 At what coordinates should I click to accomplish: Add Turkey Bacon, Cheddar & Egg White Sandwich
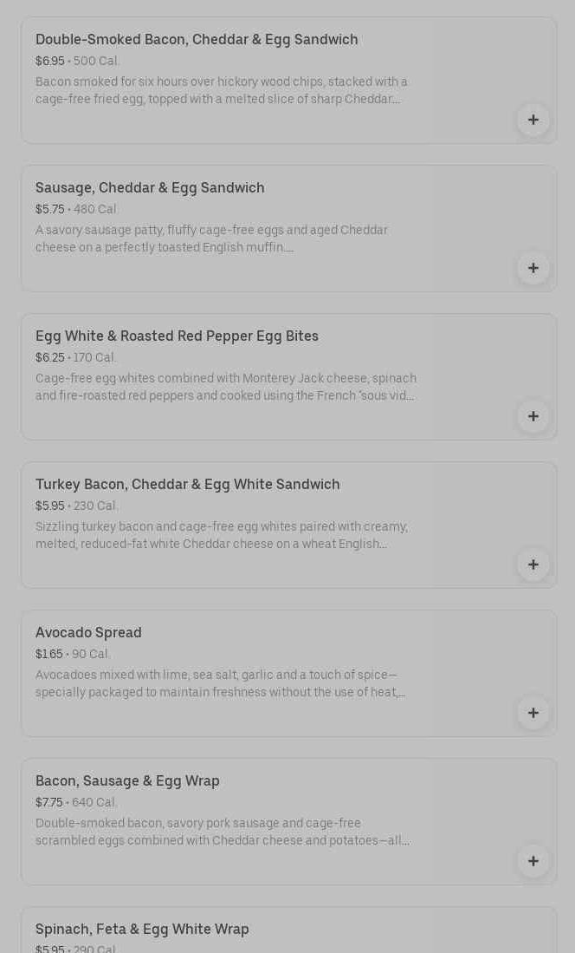point(533,565)
